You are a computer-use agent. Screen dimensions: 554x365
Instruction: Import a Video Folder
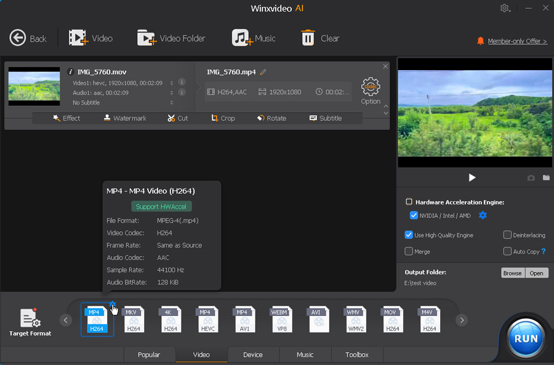171,38
